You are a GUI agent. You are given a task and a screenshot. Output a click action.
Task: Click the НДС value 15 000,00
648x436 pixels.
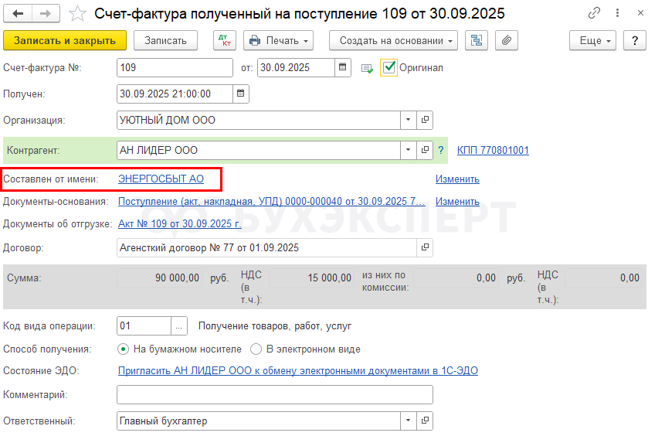310,278
